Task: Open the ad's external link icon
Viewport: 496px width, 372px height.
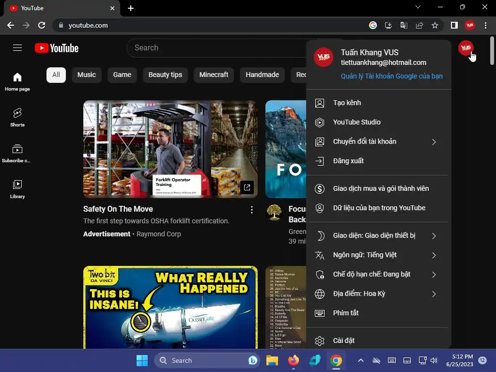Action: point(247,187)
